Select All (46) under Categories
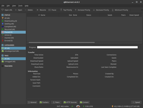This screenshot has height=108, width=143. click(13, 48)
